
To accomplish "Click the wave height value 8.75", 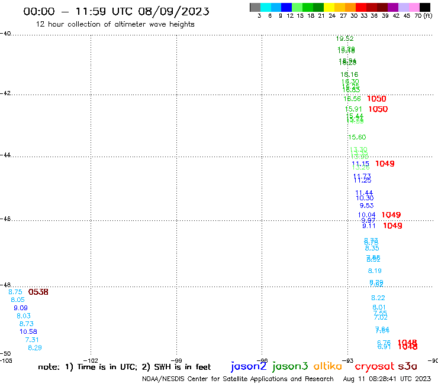I will [15, 292].
